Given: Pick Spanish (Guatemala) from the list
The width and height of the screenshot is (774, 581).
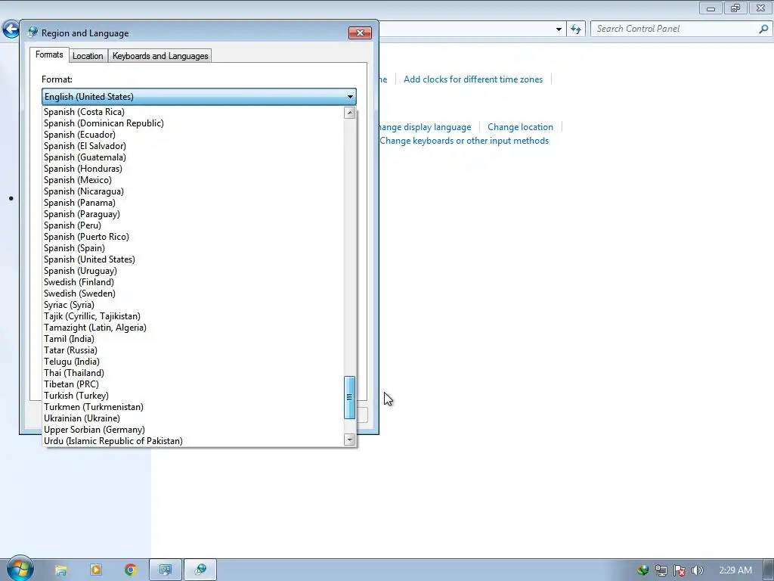Looking at the screenshot, I should click(x=193, y=157).
